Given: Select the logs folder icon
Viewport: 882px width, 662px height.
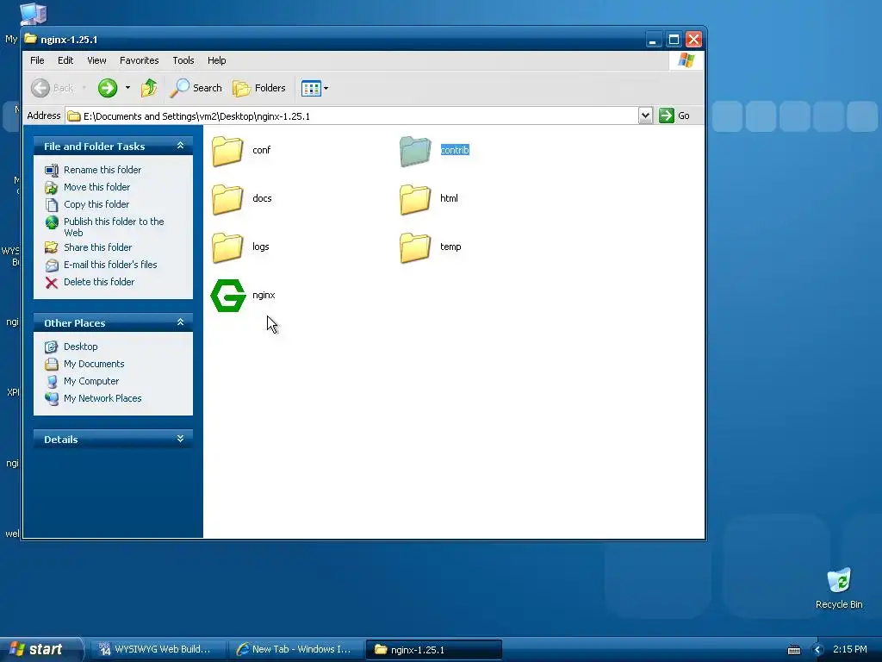Looking at the screenshot, I should 227,247.
